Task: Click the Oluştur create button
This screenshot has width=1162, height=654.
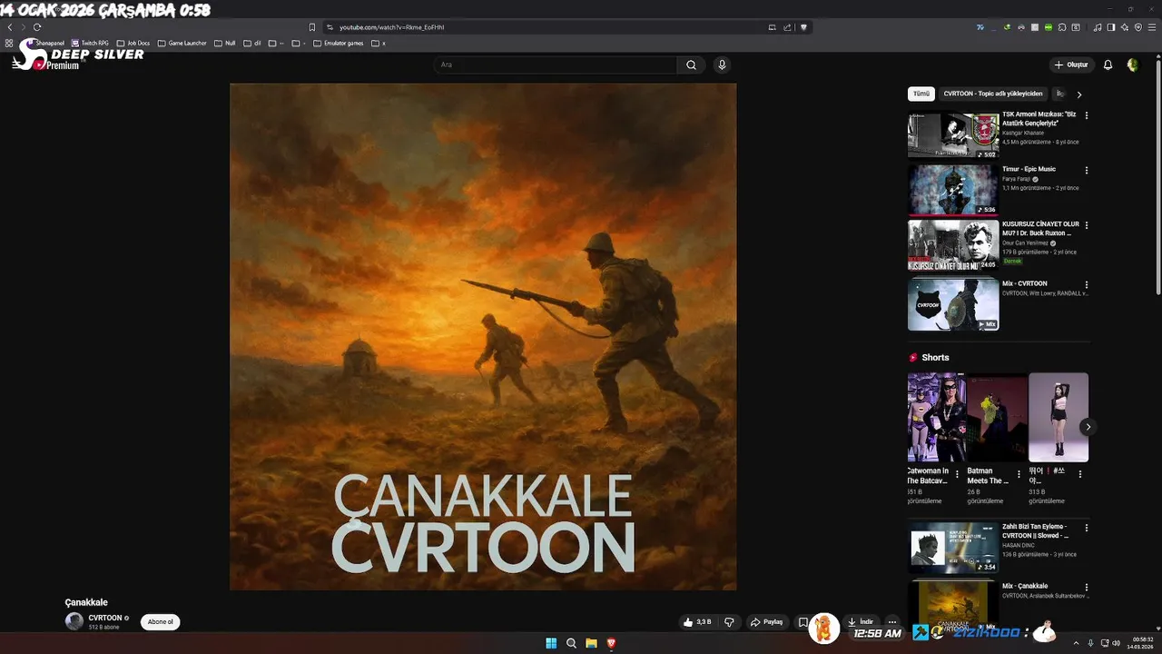Action: (x=1071, y=64)
